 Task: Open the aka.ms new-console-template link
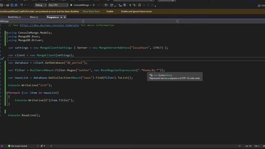point(49,25)
